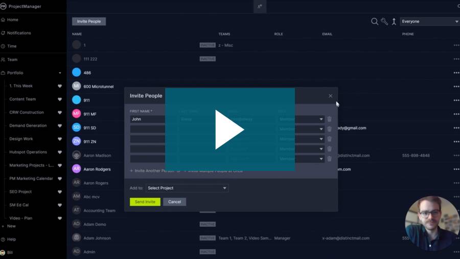460x259 pixels.
Task: Toggle favorite heart for PM Marketing Calendar
Action: coord(60,179)
